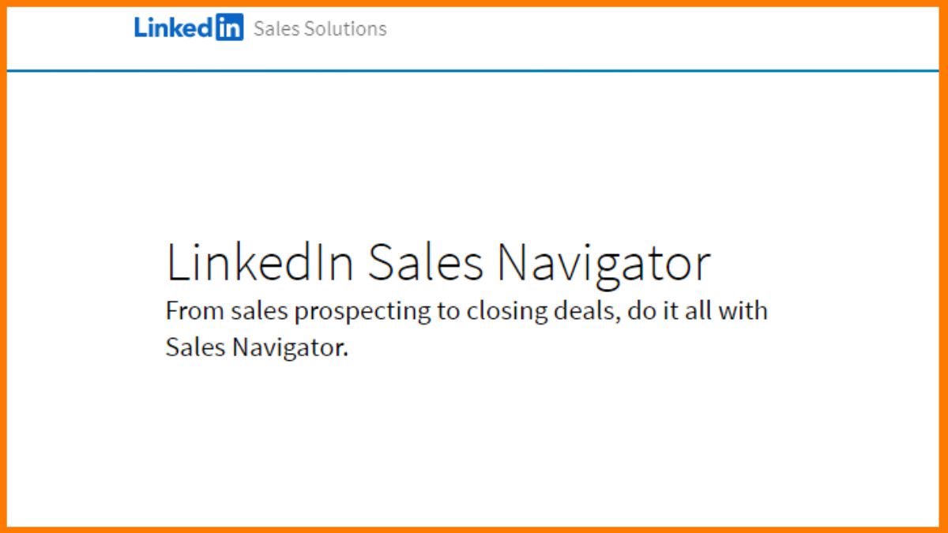Click "Sales" in the large main heading

(x=425, y=263)
